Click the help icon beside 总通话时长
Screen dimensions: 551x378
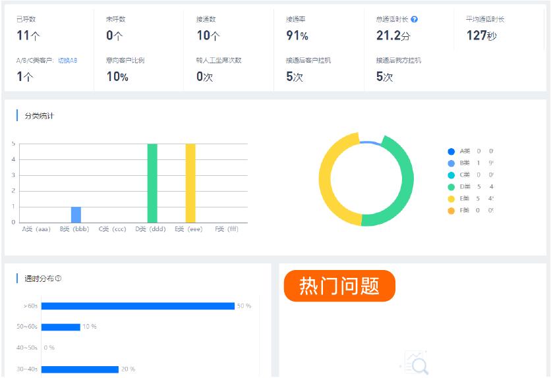[415, 19]
